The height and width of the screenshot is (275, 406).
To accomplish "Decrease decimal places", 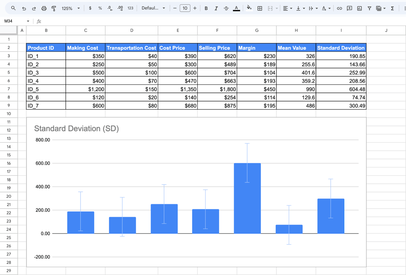I will click(110, 8).
